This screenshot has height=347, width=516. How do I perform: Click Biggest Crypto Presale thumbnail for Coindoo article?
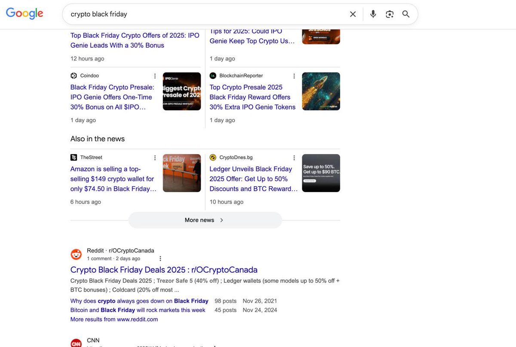click(182, 91)
